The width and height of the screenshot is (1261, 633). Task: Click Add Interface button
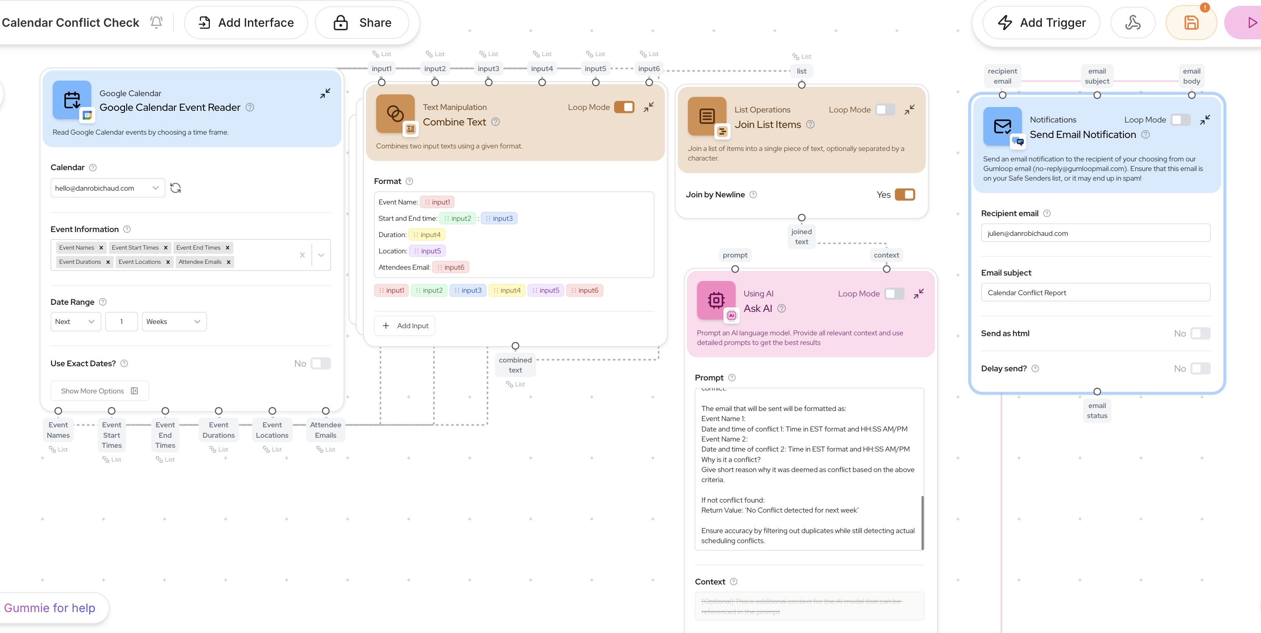[246, 23]
